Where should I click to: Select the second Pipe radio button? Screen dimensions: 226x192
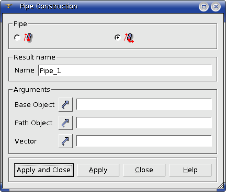tap(118, 38)
